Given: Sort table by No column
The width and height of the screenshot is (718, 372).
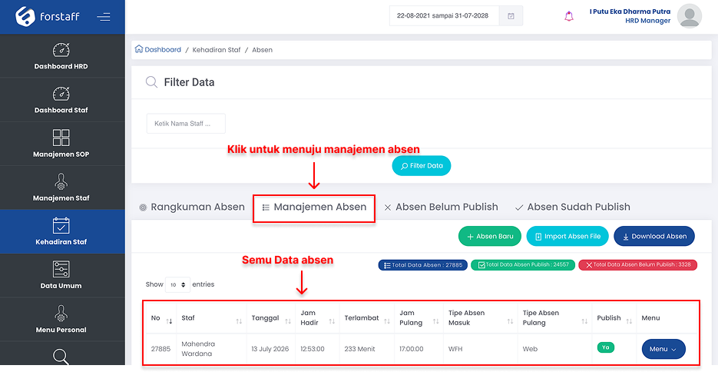Looking at the screenshot, I should point(162,318).
